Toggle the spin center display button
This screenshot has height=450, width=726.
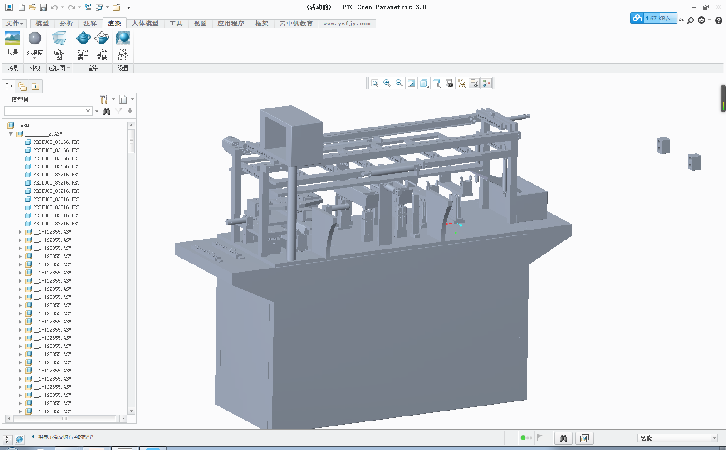[486, 83]
